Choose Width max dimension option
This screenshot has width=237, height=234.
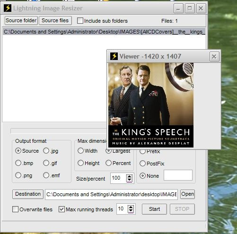[80, 151]
